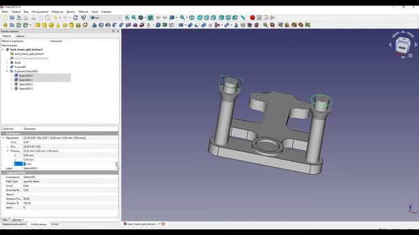This screenshot has width=419, height=235.
Task: Open the Вид menu
Action: point(26,12)
